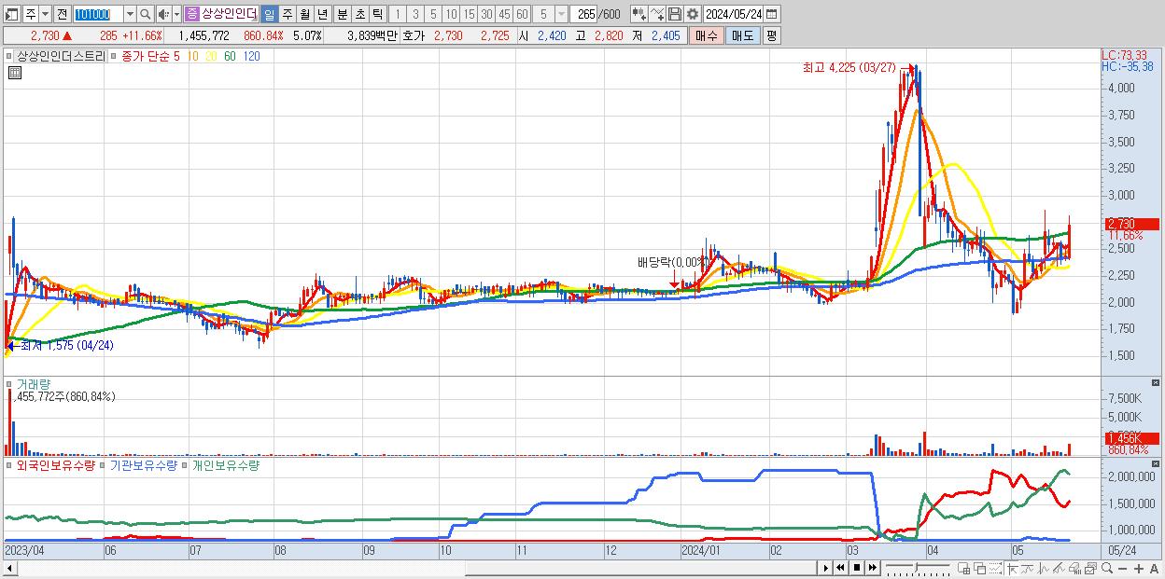This screenshot has width=1165, height=579.
Task: Click the double trend-line icon
Action: [1059, 569]
